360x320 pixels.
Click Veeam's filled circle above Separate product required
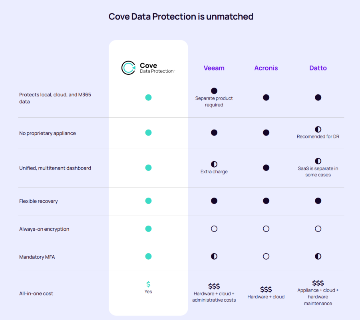click(x=214, y=91)
